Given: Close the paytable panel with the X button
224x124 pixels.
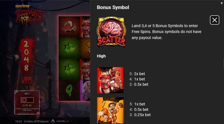Looking at the screenshot, I should pos(214,20).
